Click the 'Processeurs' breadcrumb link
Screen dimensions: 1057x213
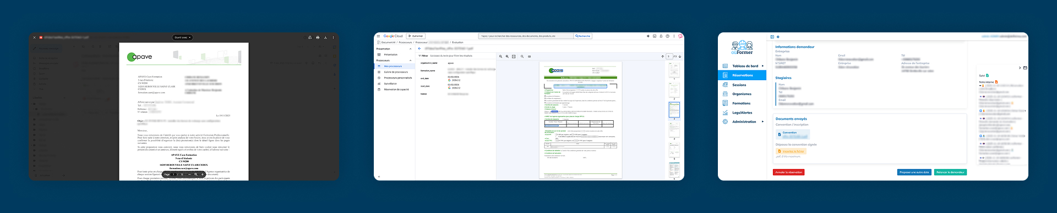pyautogui.click(x=405, y=42)
